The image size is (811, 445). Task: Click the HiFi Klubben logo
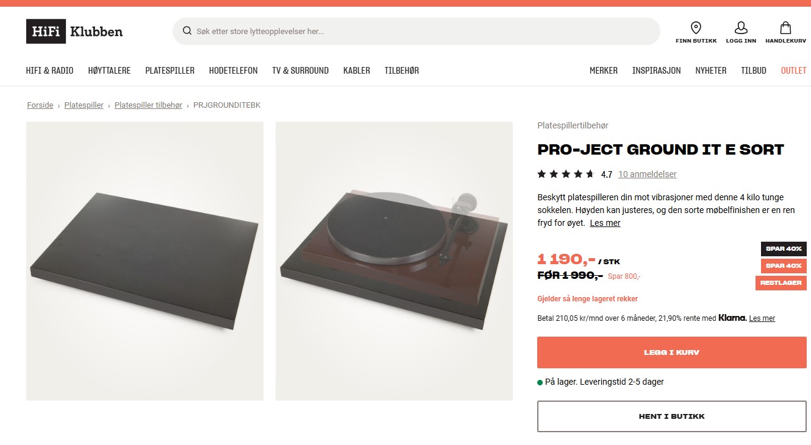pyautogui.click(x=74, y=31)
